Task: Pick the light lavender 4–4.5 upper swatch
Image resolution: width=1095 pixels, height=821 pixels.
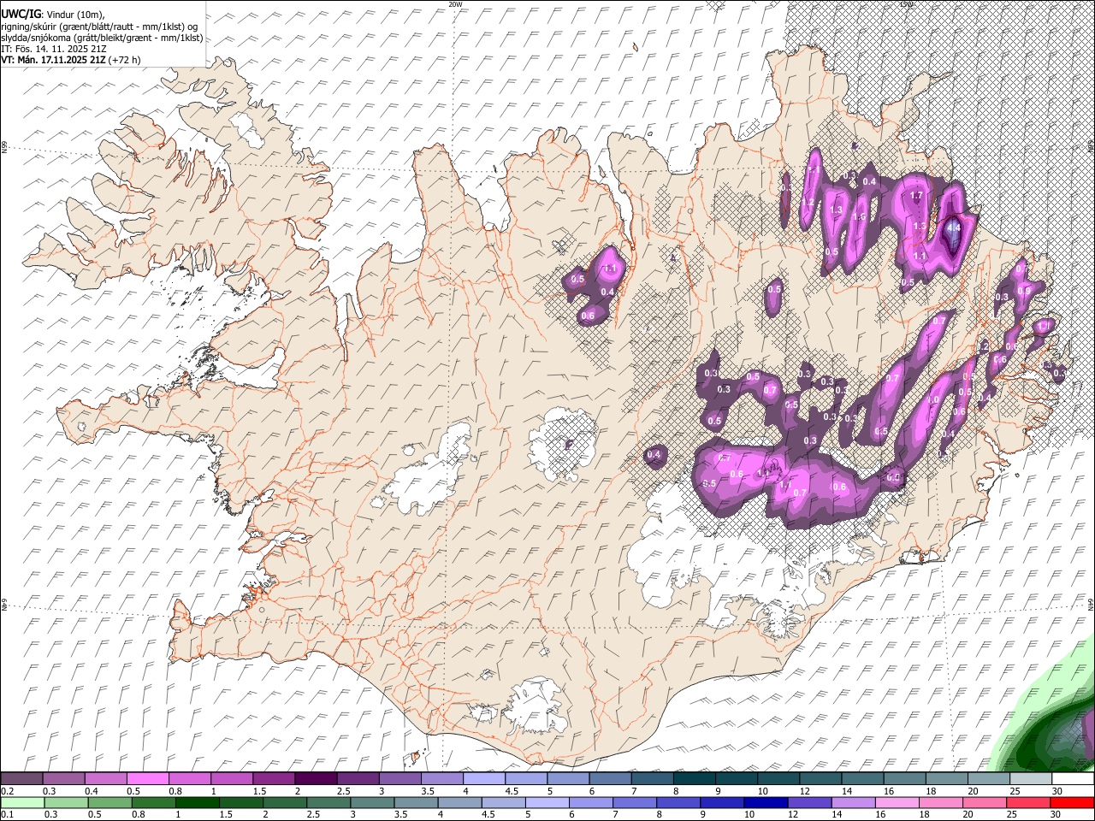Action: (x=484, y=779)
